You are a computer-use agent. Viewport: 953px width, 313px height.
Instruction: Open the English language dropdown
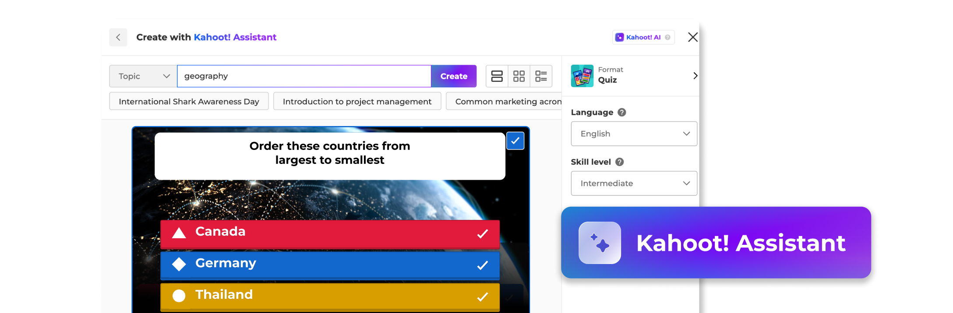634,134
